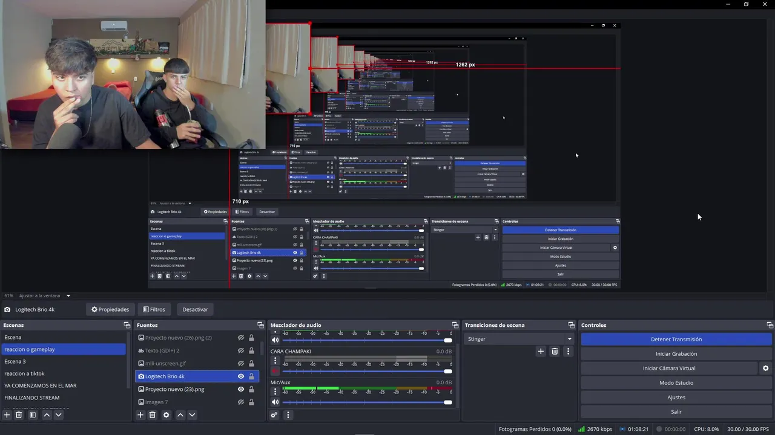Select Texto (GDI+) 2 source row

[x=197, y=350]
